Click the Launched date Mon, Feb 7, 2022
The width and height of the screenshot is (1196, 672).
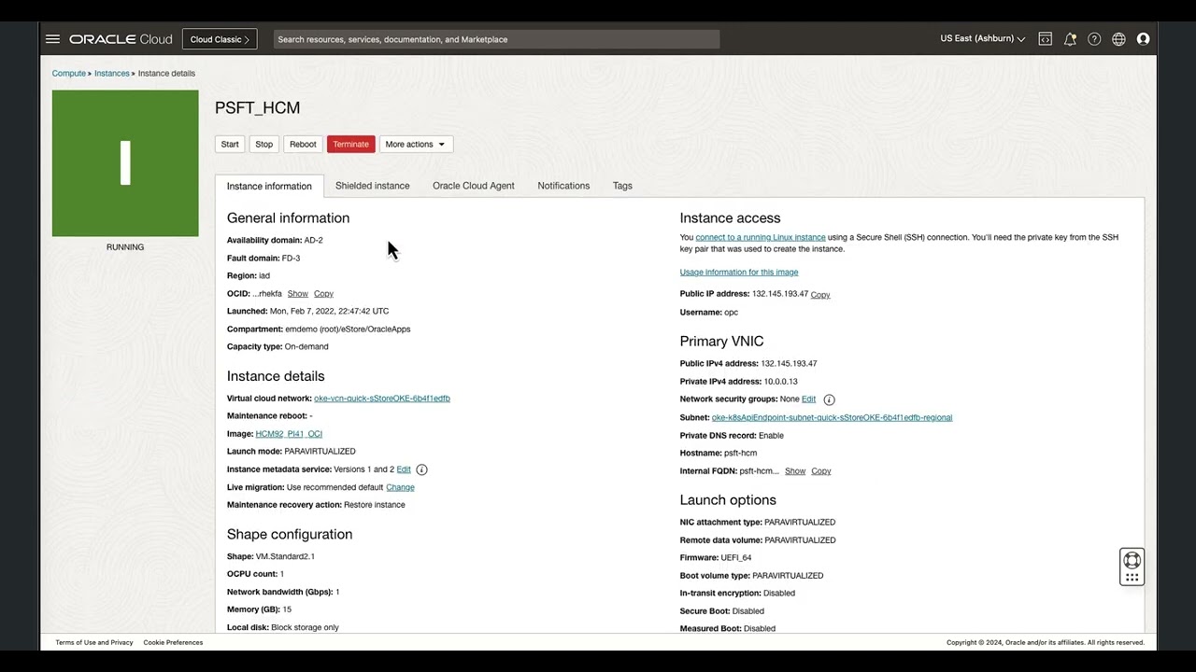pyautogui.click(x=329, y=312)
